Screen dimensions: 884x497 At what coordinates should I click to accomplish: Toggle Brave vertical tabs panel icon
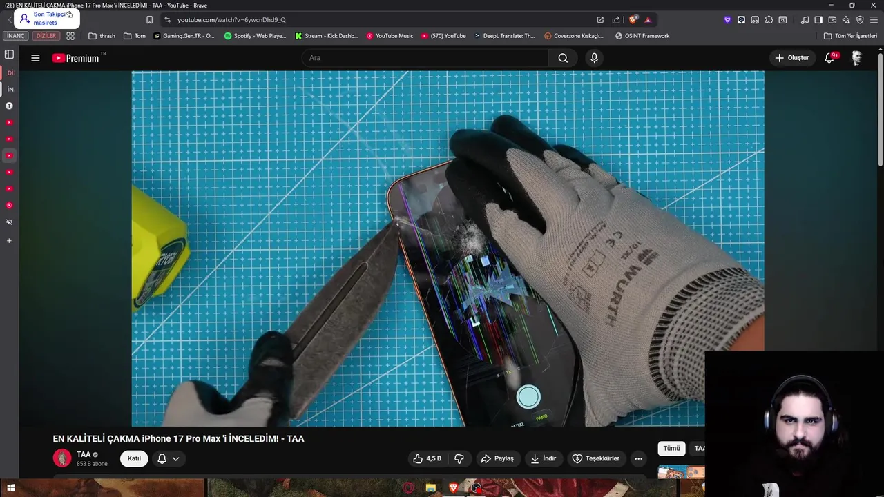coord(9,55)
